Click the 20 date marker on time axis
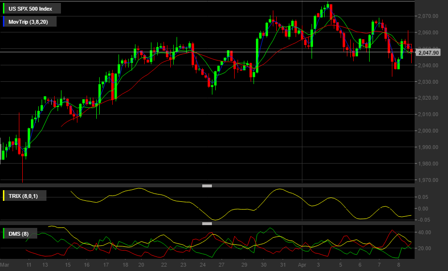The image size is (448, 271). 141,265
